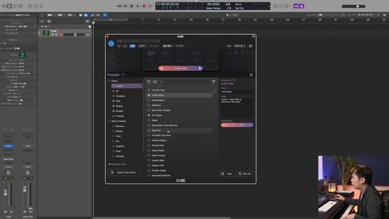Tick the Breeze bonus pack checkbox
This screenshot has width=389, height=219.
click(114, 131)
